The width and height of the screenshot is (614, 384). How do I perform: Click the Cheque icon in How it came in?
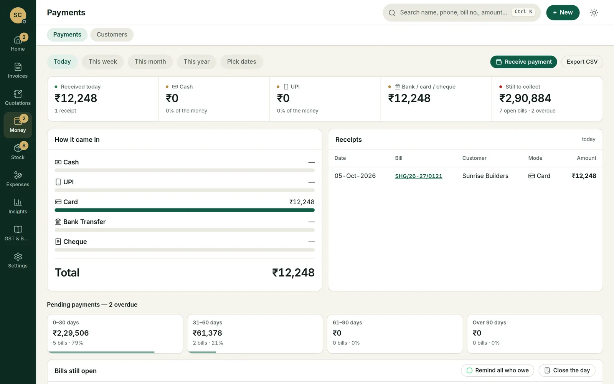tap(58, 242)
